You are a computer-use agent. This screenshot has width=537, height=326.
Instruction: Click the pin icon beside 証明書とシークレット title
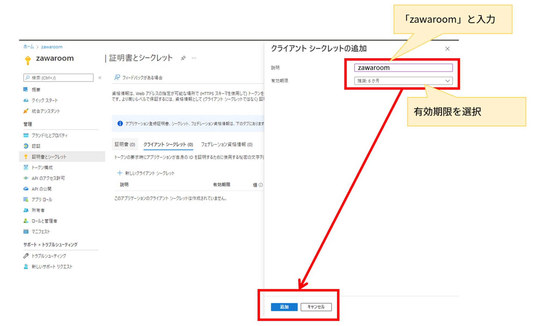point(183,58)
